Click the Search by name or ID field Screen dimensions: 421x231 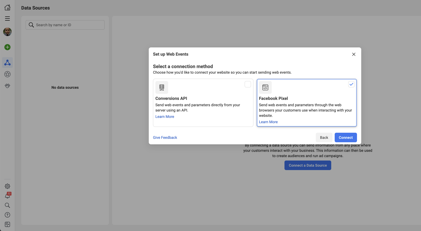coord(65,25)
